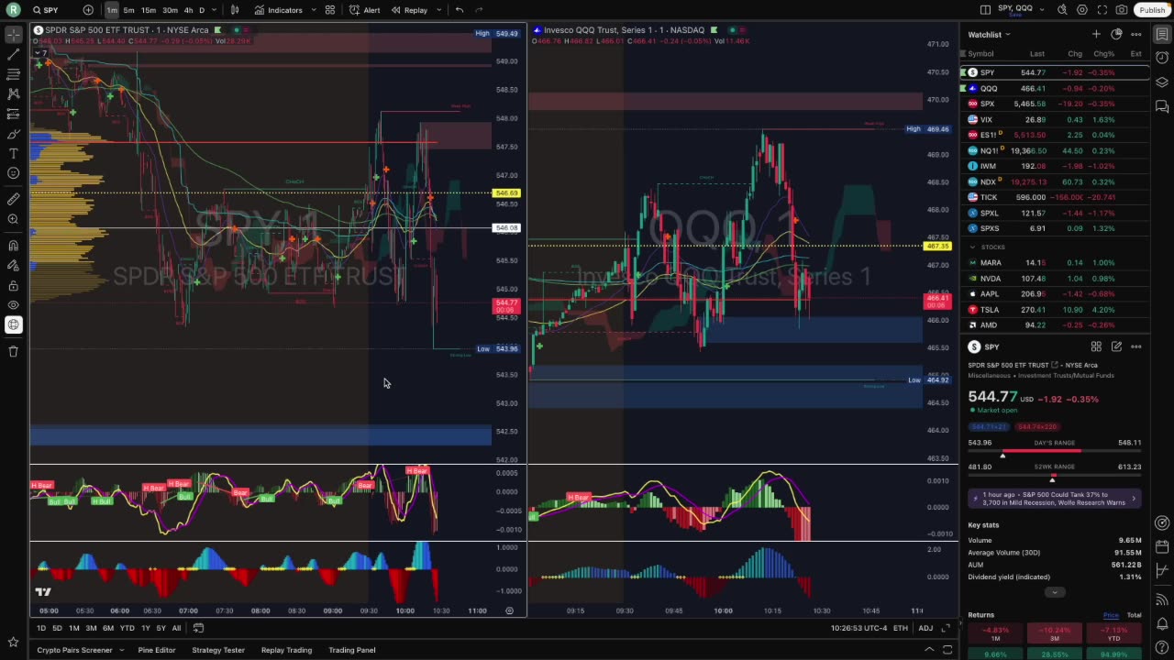Select the 1D date range

(41, 628)
